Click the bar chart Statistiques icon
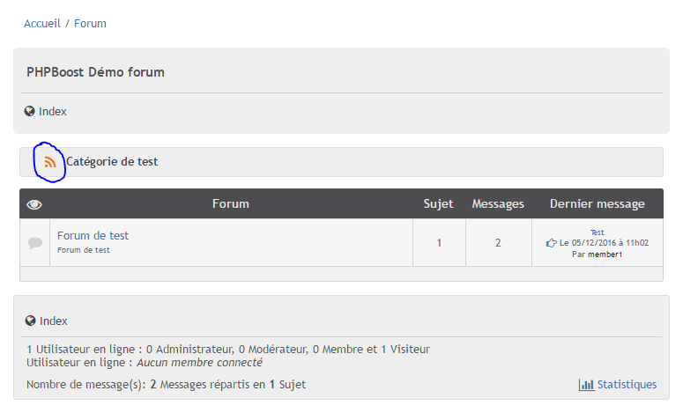683x413 pixels. 586,385
